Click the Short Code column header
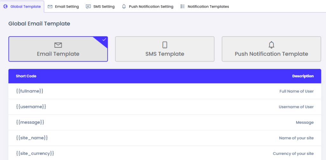Screen dimensions: 326x160 coord(26,76)
